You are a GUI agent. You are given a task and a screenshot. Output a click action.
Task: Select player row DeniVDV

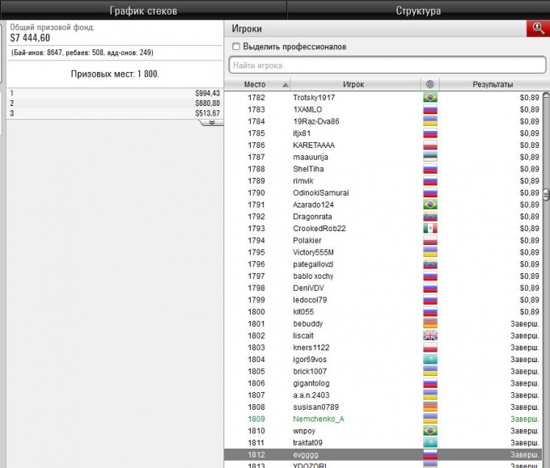click(383, 289)
